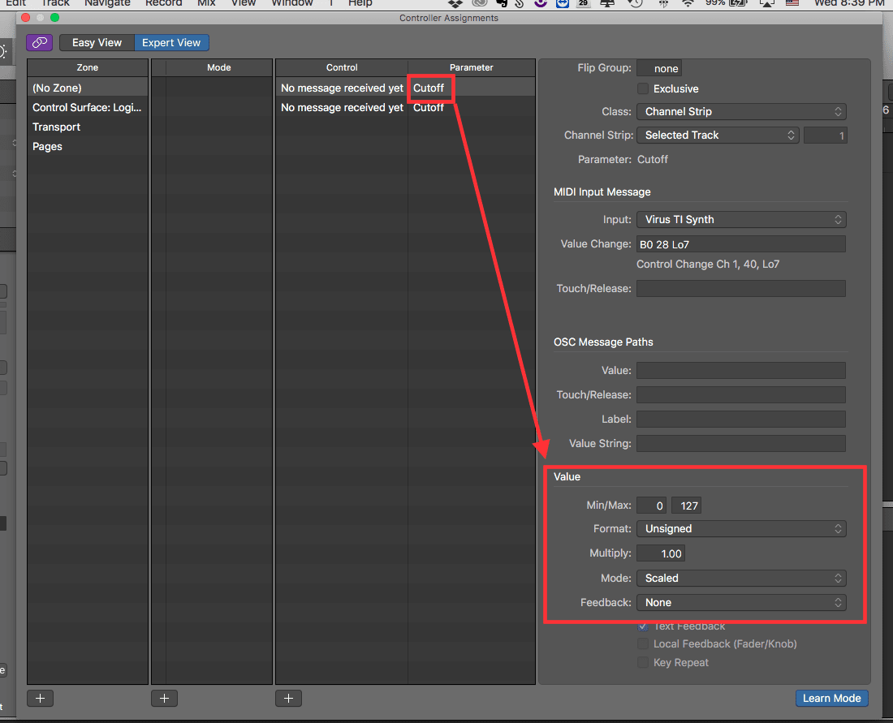Screen dimensions: 893x723
Task: Open the Navigate menu
Action: pos(107,4)
